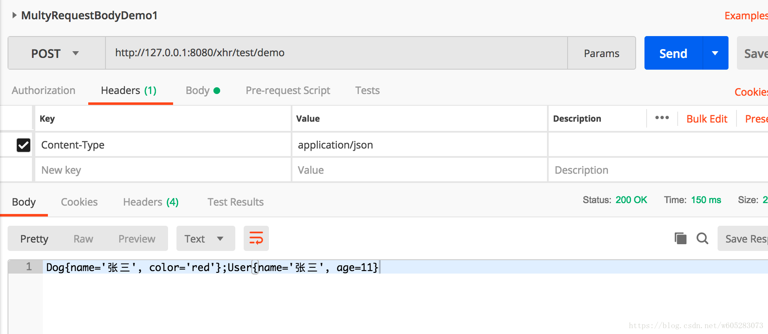Click the response line containing Dog{name=
Viewport: 768px width, 334px height.
pyautogui.click(x=405, y=267)
